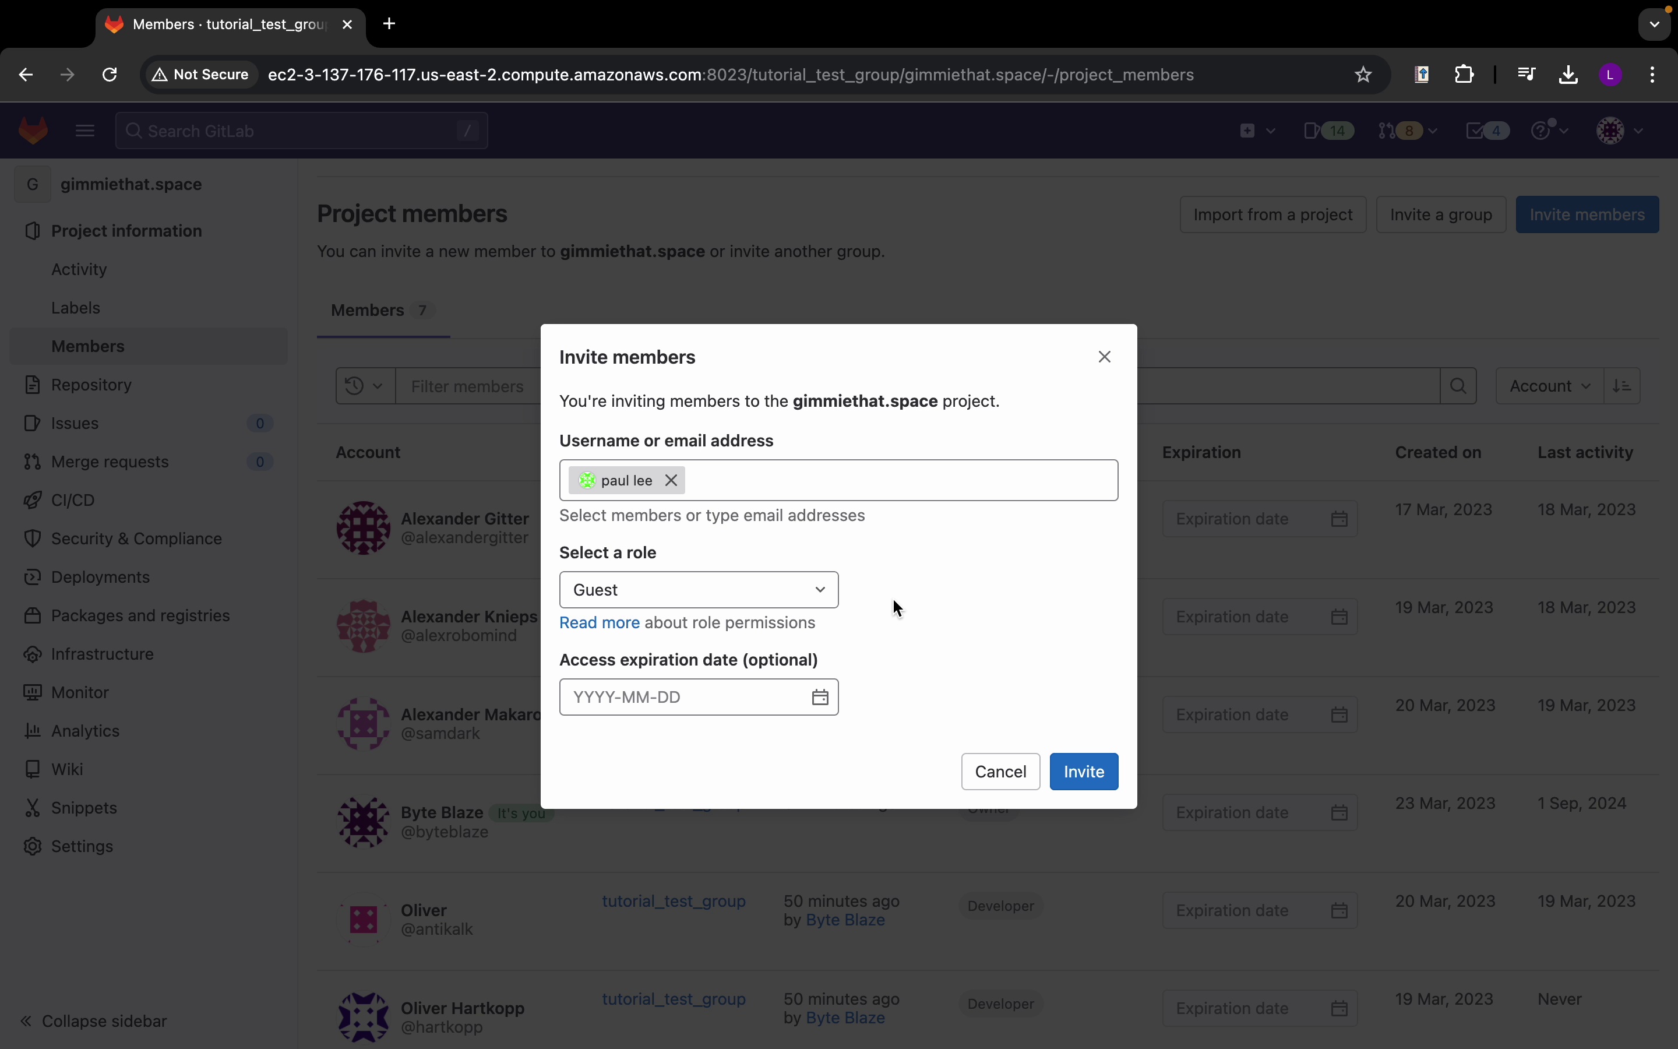Open the hamburger main menu

pyautogui.click(x=85, y=131)
